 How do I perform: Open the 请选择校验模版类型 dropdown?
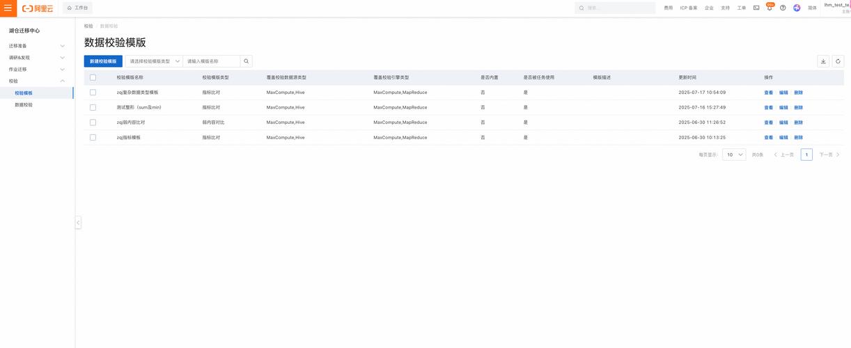pos(154,61)
